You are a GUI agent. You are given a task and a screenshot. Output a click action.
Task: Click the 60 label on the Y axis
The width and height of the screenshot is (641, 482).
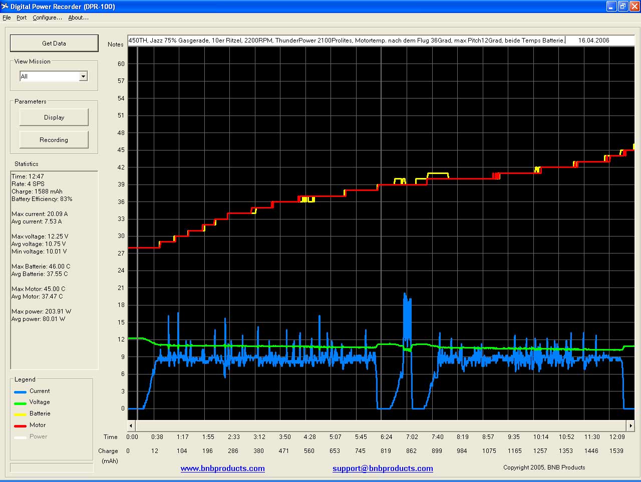pyautogui.click(x=121, y=64)
